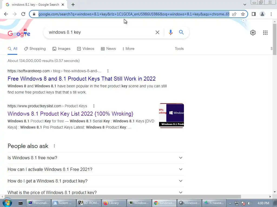Click inside the Google search input

point(100,32)
